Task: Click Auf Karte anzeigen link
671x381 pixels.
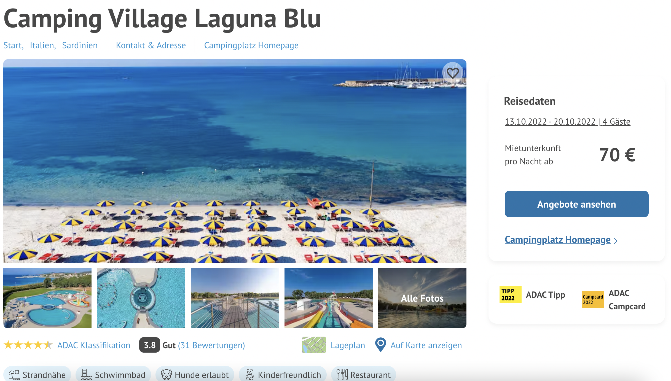Action: (426, 345)
